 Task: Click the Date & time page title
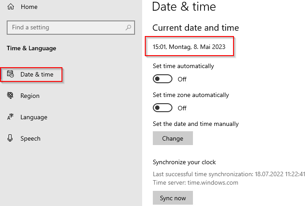point(184,7)
